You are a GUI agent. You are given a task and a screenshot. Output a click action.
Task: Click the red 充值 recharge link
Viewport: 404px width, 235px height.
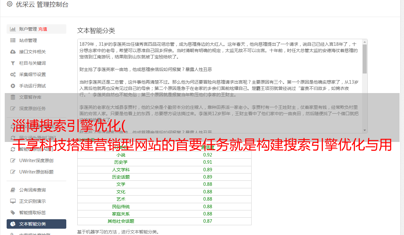click(x=43, y=29)
